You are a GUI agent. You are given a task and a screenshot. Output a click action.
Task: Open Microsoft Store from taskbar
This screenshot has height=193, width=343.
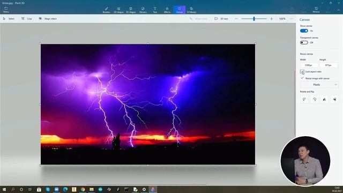click(39, 189)
